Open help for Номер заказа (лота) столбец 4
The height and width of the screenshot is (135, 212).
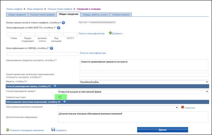[63, 22]
